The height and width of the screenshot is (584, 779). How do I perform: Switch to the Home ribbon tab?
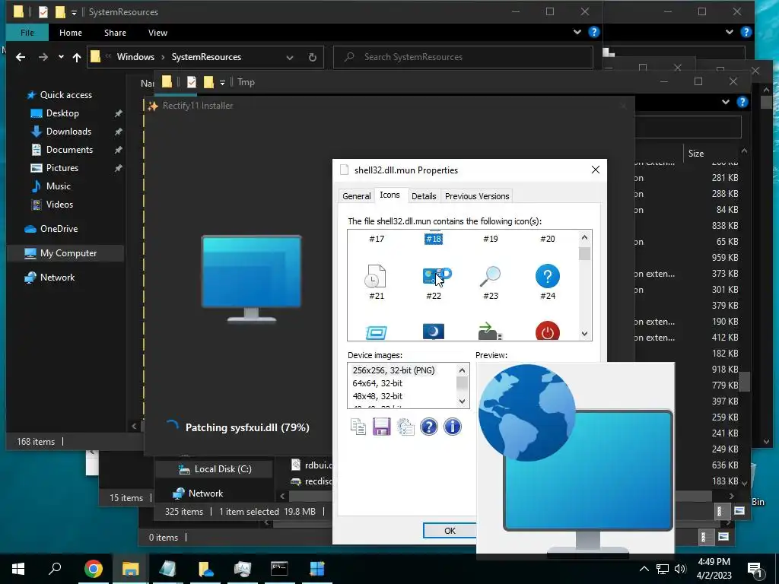click(71, 32)
